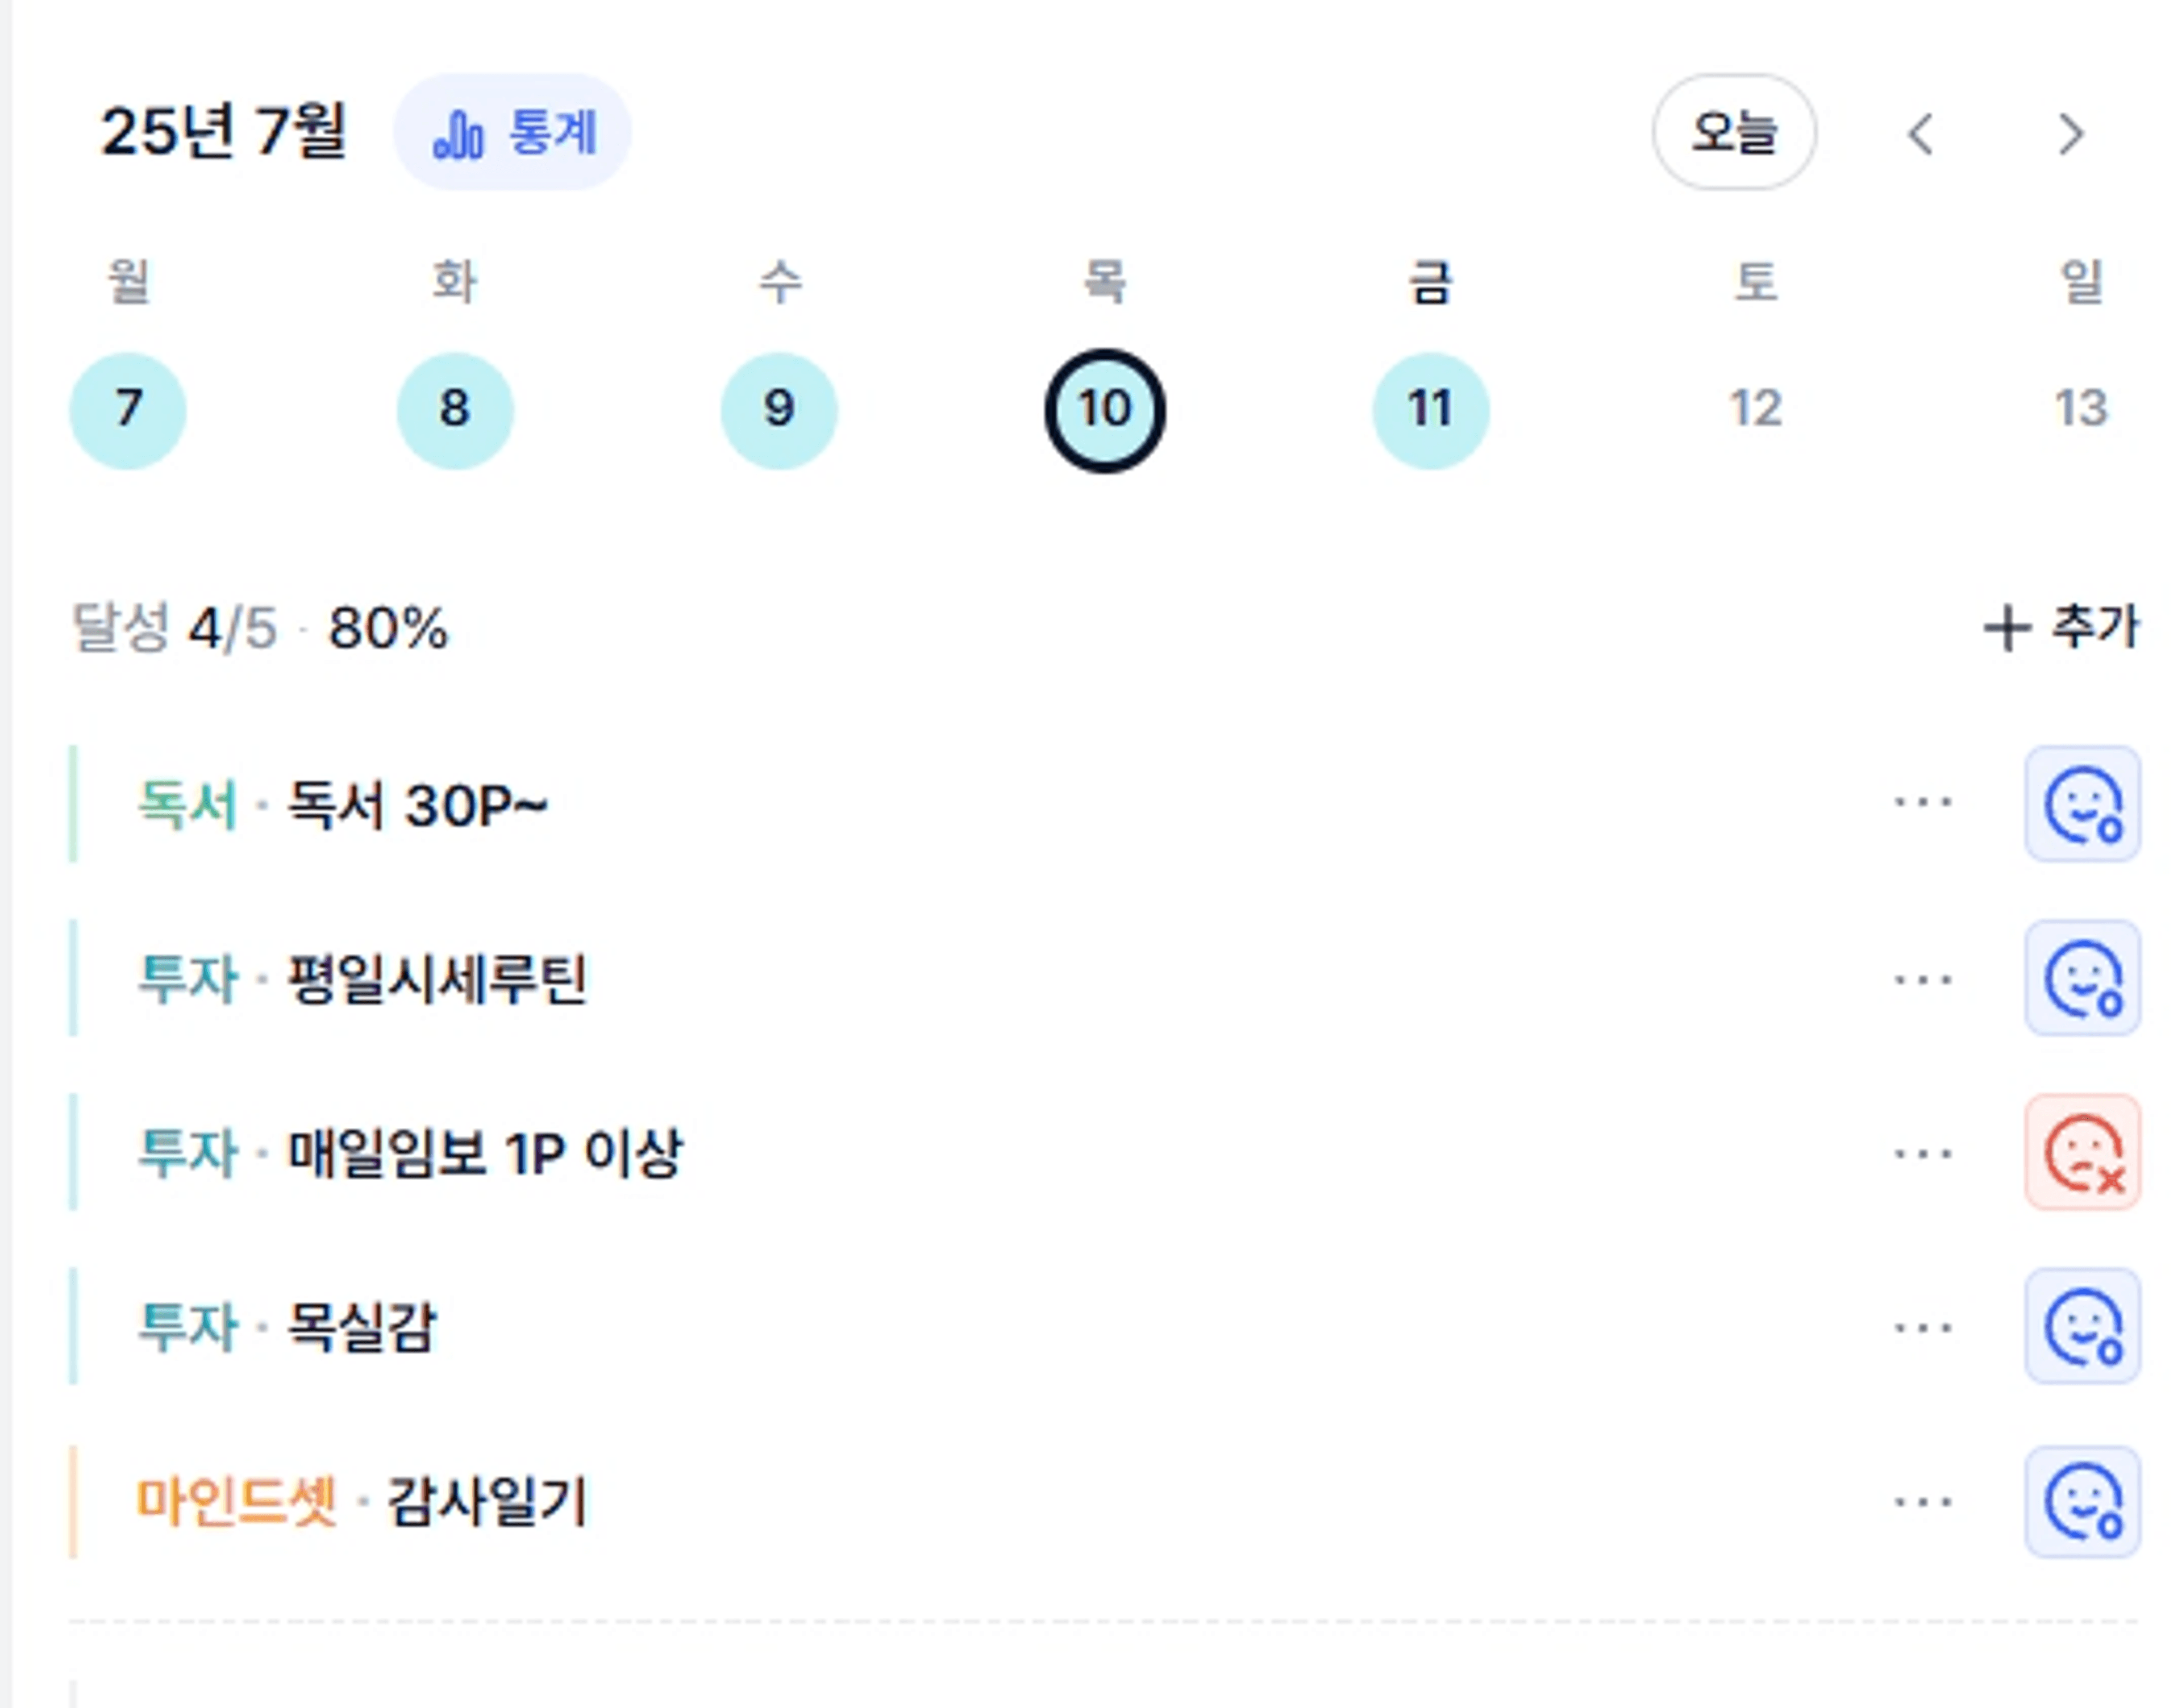The width and height of the screenshot is (2182, 1708).
Task: Open the three-dot menu for 독서 30P~
Action: (x=1923, y=802)
